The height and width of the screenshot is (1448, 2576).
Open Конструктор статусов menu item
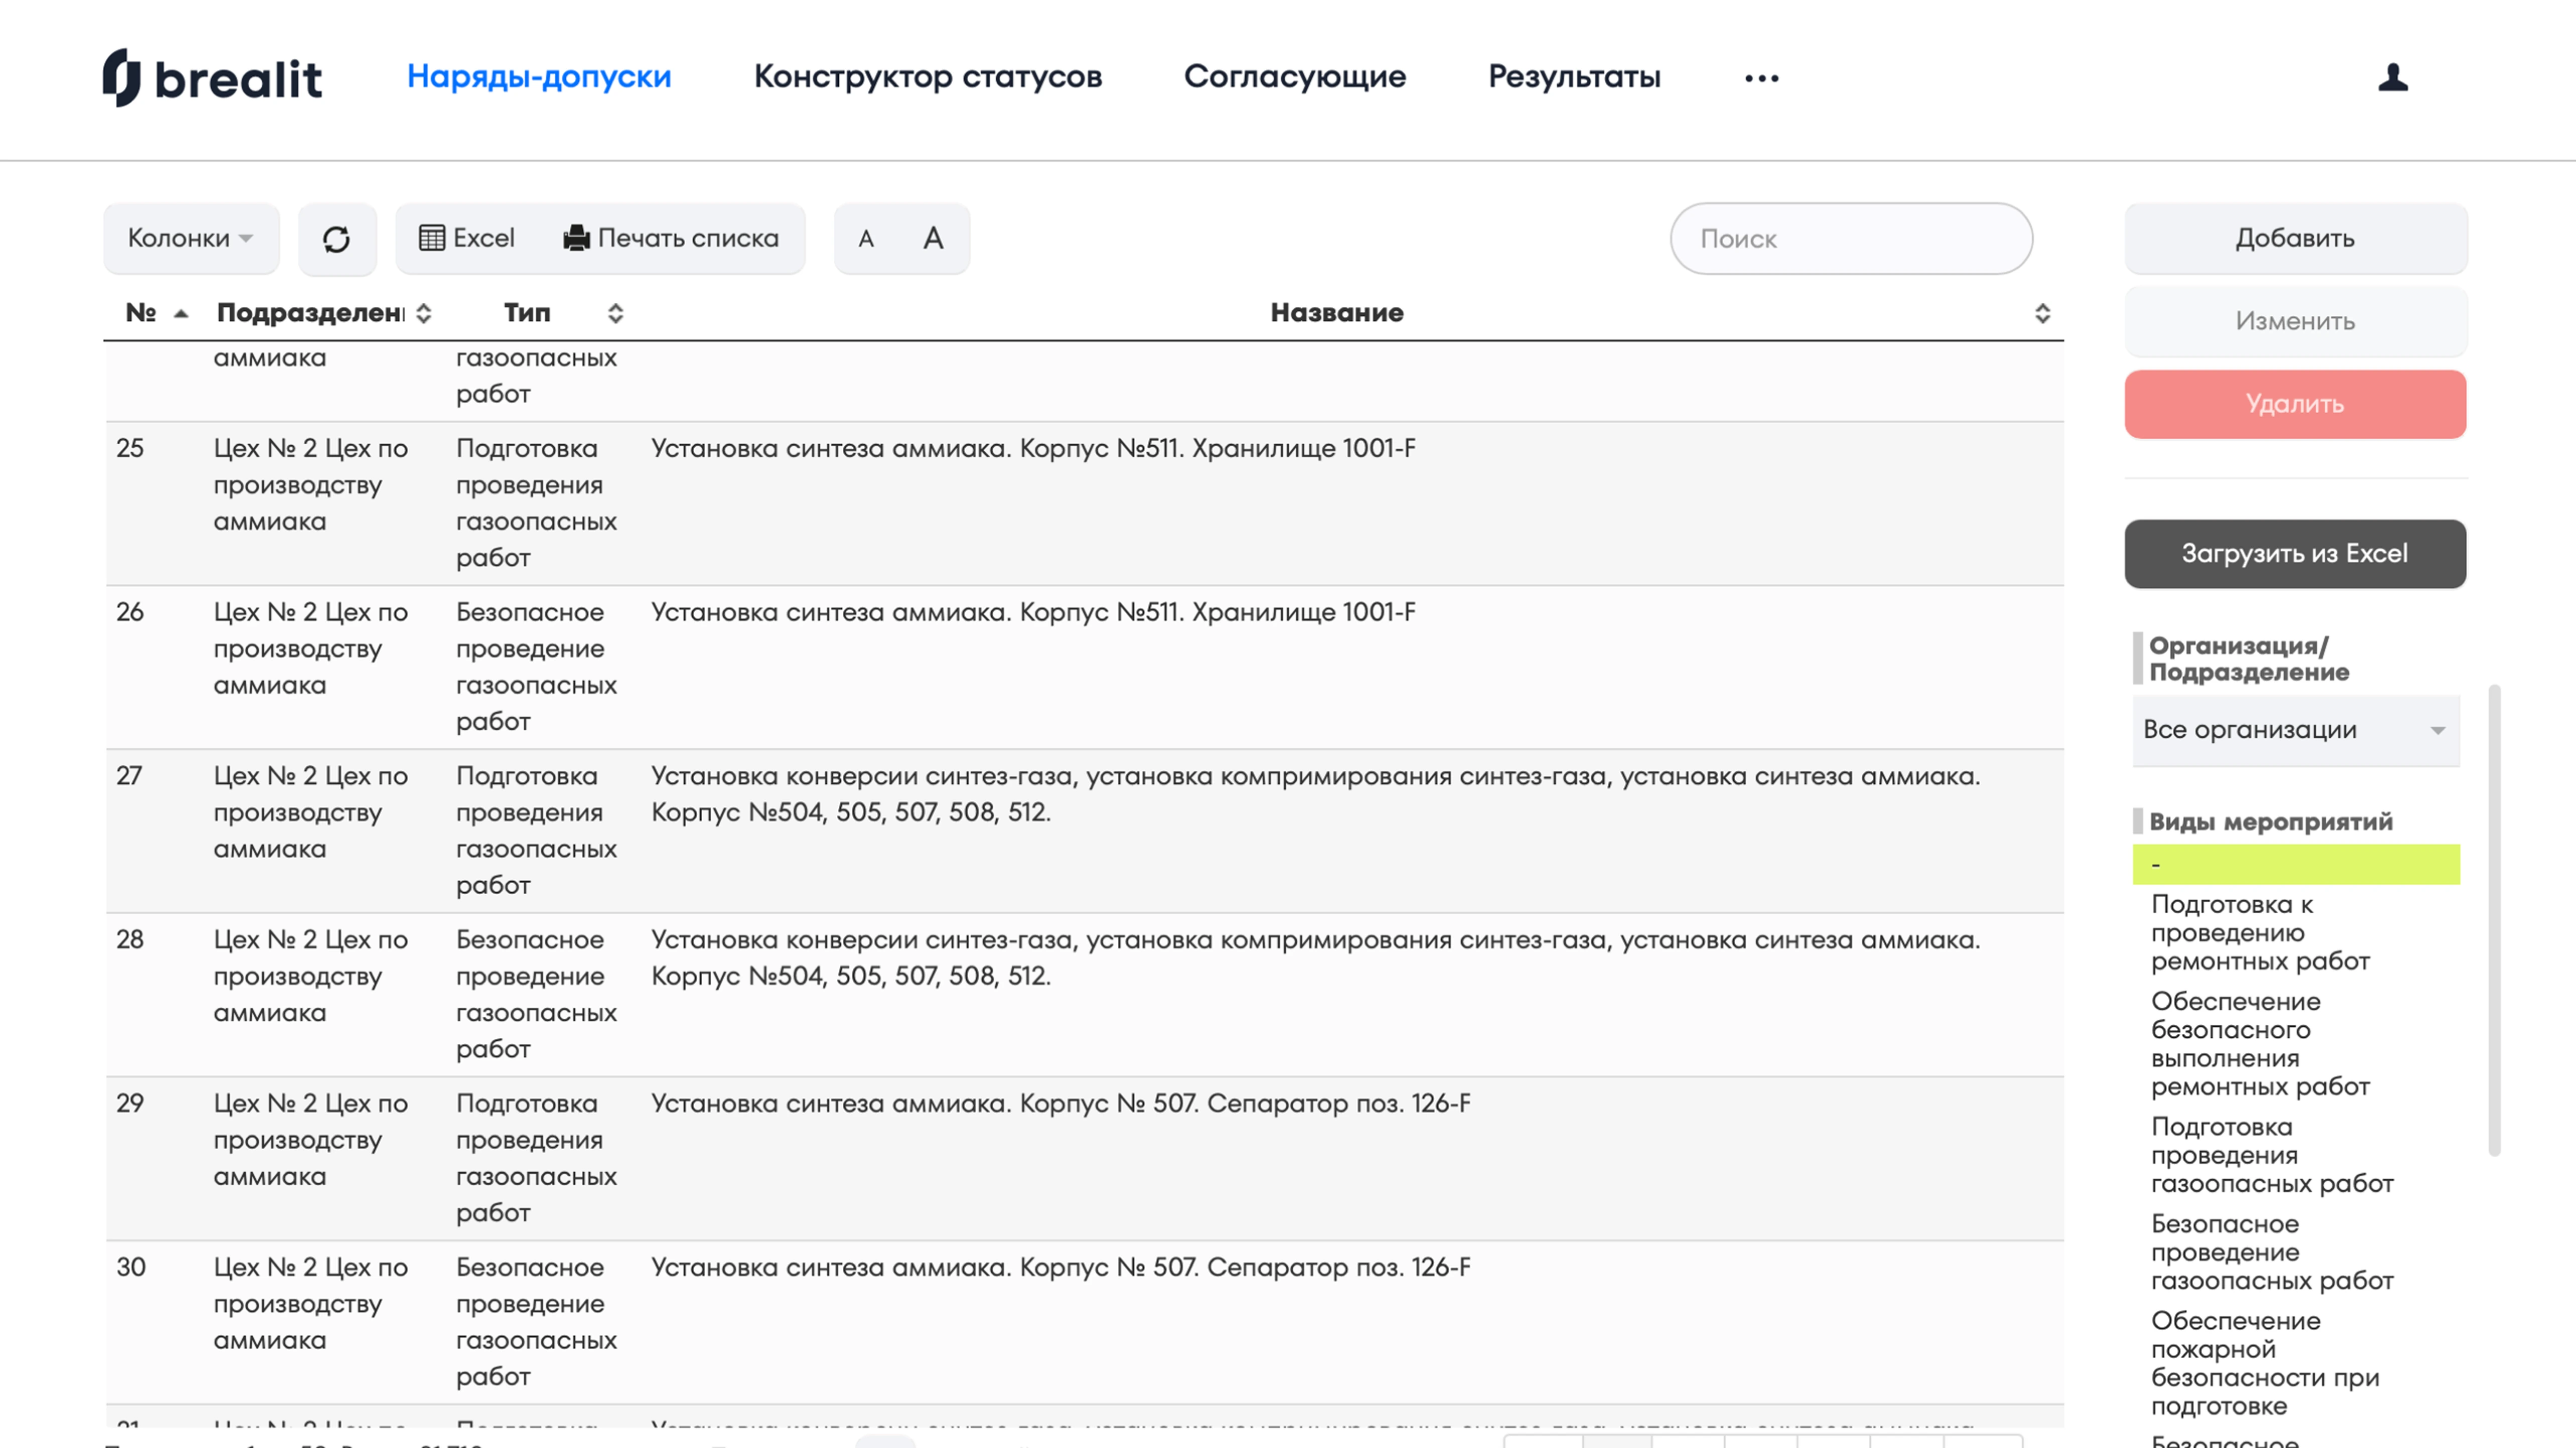pyautogui.click(x=927, y=77)
